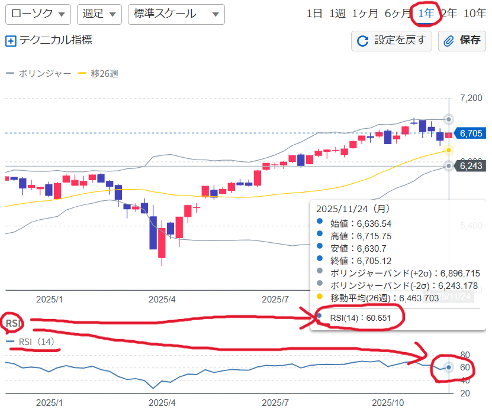Switch to the 10年 time range
Screen dimensions: 492x410
475,14
